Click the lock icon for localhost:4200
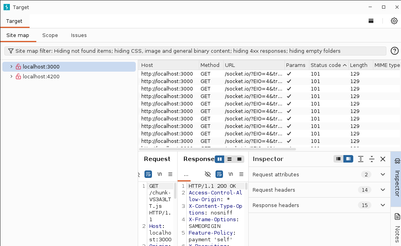401x246 pixels. point(19,76)
